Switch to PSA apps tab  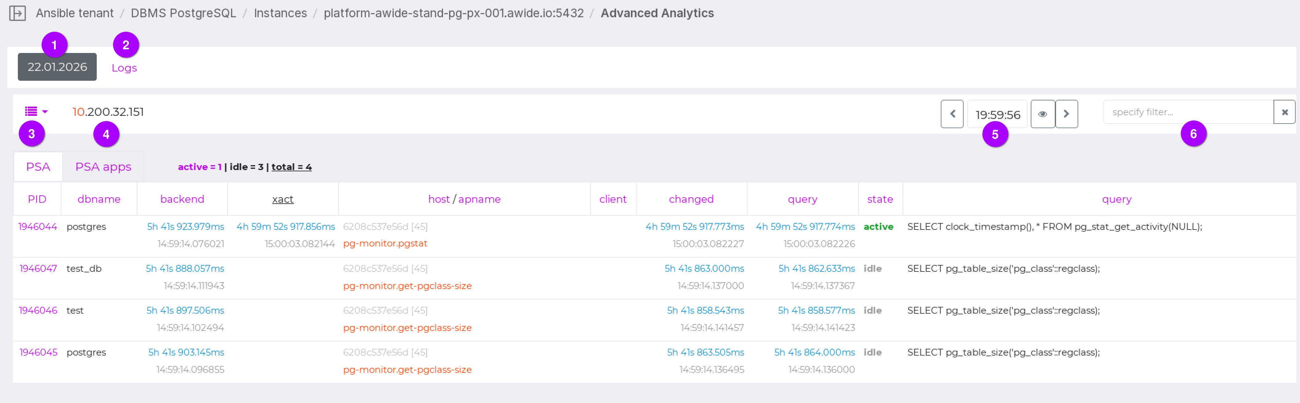[103, 167]
